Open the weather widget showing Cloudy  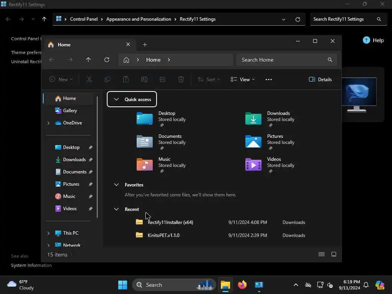click(x=21, y=285)
